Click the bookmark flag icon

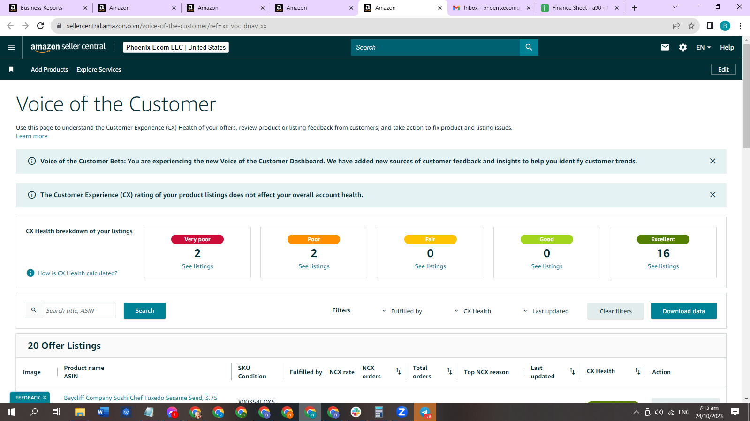(11, 69)
